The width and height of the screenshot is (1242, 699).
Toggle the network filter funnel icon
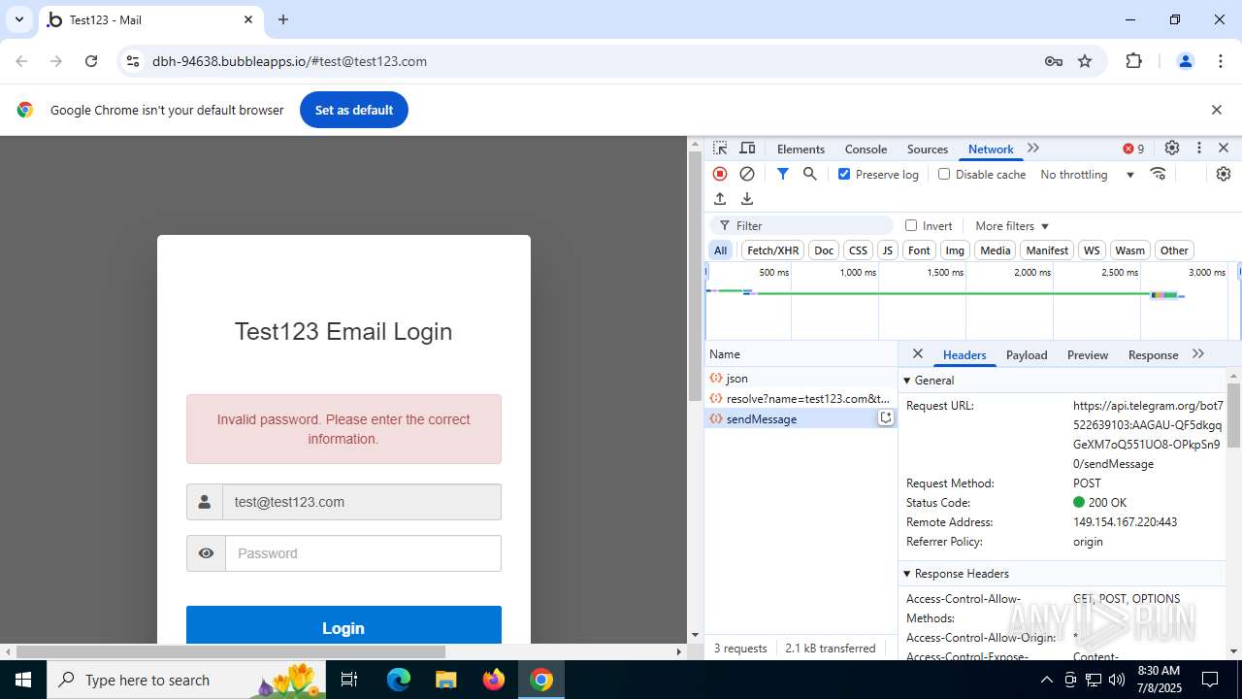783,174
